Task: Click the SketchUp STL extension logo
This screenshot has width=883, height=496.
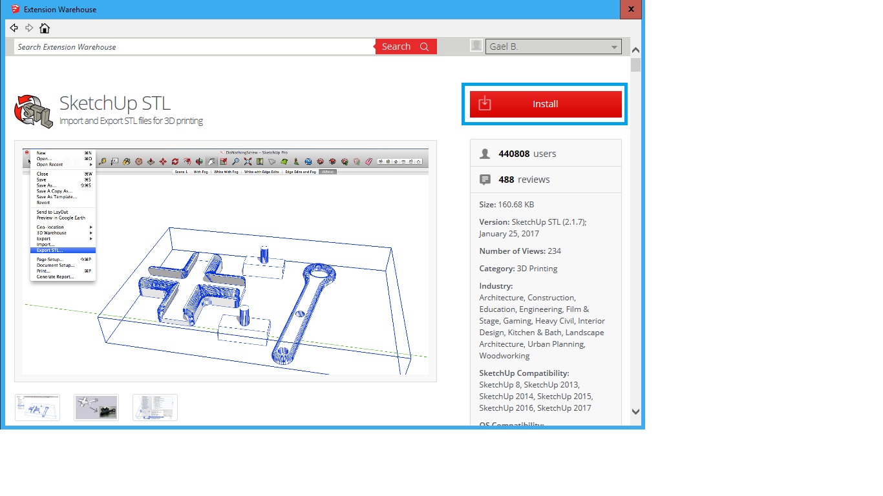Action: (33, 111)
